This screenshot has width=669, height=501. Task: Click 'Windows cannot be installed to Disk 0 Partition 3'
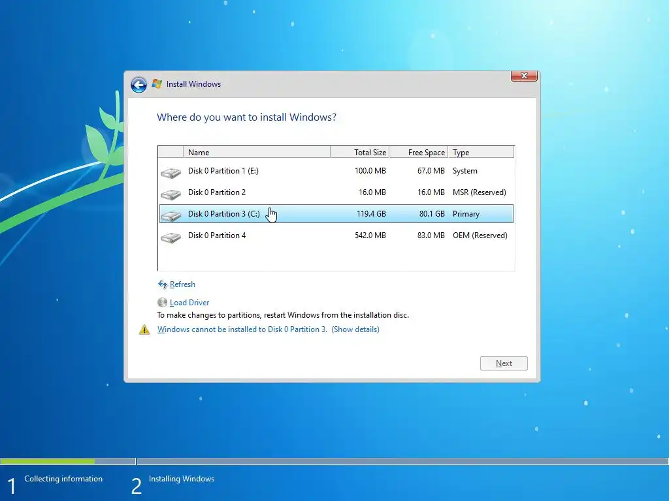[242, 329]
